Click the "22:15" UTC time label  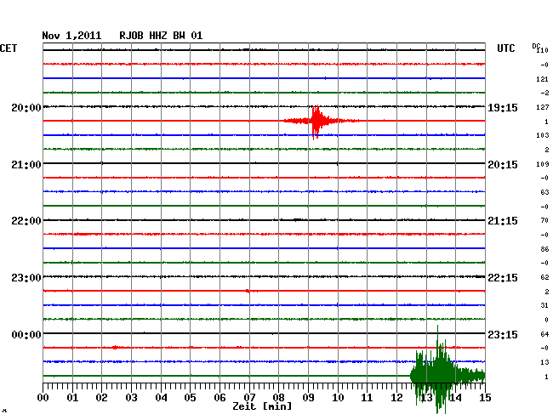(x=503, y=278)
